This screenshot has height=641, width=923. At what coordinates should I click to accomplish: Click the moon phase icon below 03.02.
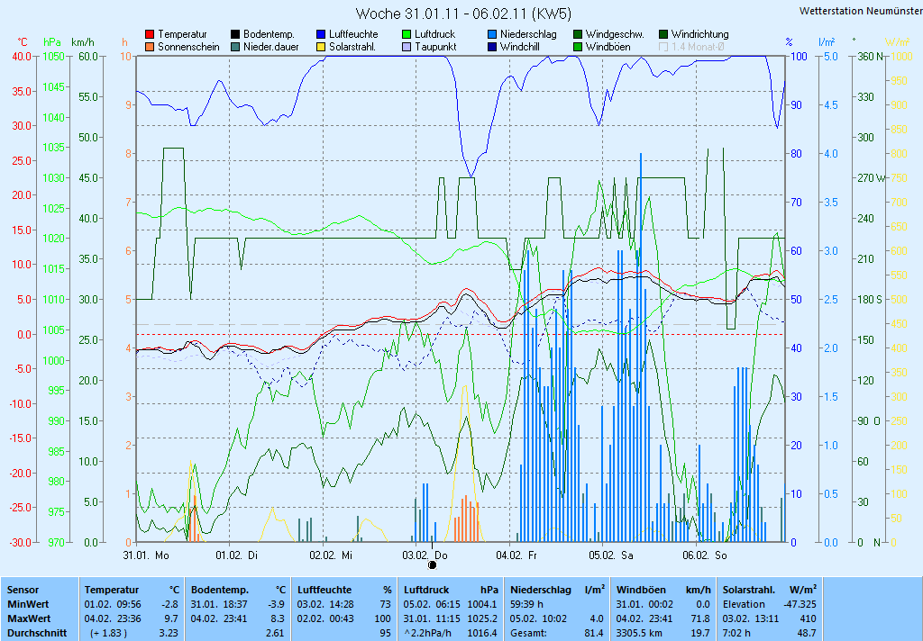pyautogui.click(x=432, y=565)
